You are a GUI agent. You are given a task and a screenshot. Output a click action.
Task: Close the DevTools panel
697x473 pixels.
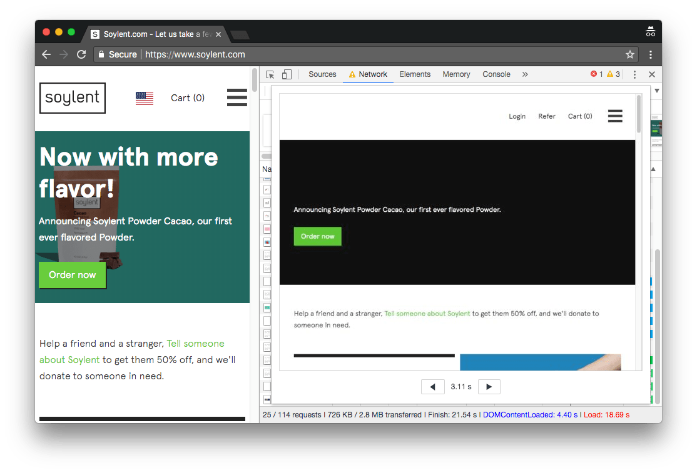pos(652,74)
